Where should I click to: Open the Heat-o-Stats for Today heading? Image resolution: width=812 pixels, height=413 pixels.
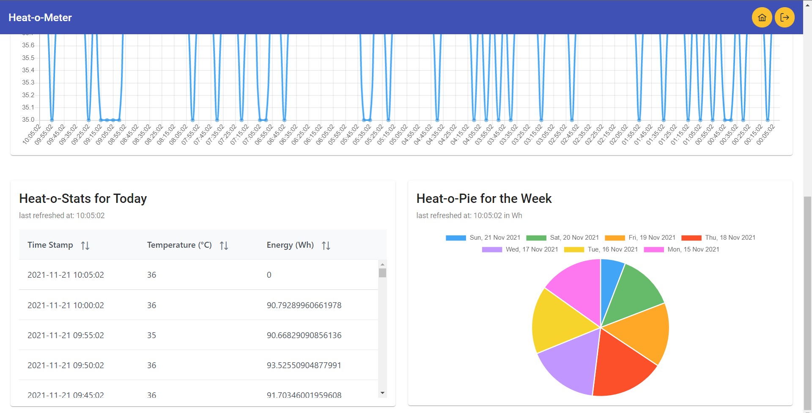pyautogui.click(x=83, y=199)
